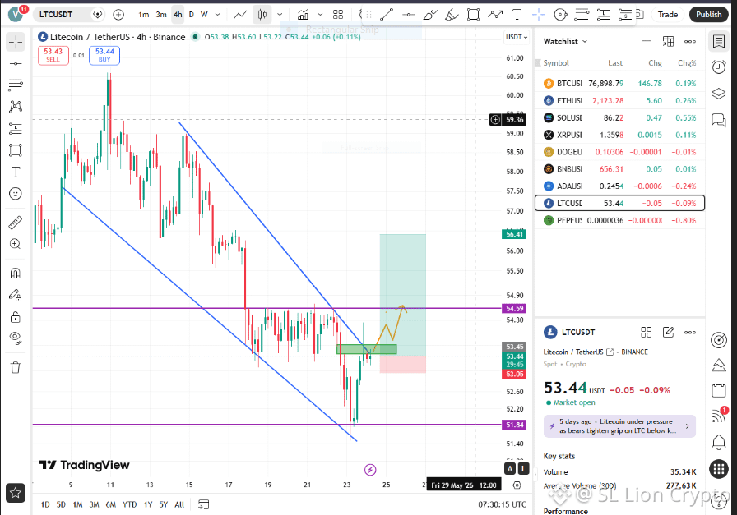Toggle magnet mode
This screenshot has width=737, height=515.
[16, 274]
